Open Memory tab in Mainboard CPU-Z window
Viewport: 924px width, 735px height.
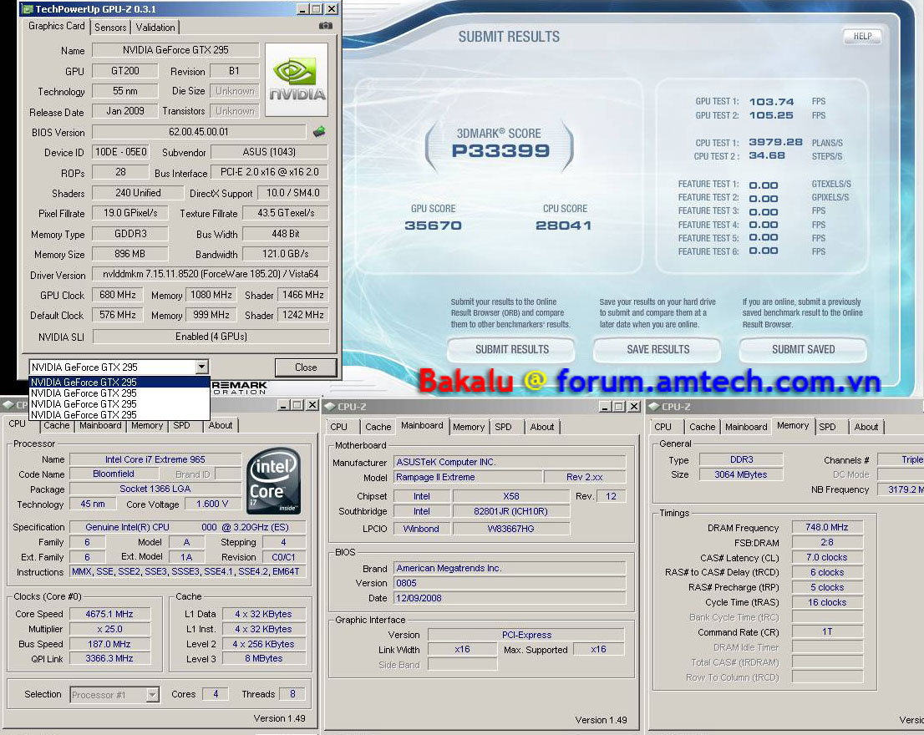pyautogui.click(x=469, y=427)
